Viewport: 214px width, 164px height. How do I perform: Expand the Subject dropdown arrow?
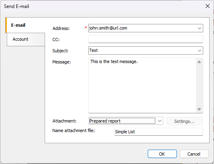(200, 51)
